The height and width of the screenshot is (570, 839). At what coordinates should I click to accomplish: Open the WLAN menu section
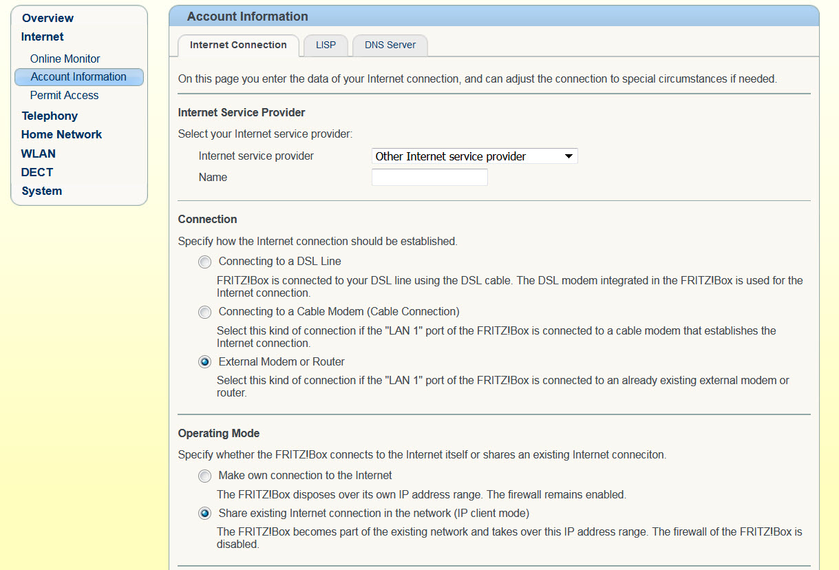(x=39, y=154)
